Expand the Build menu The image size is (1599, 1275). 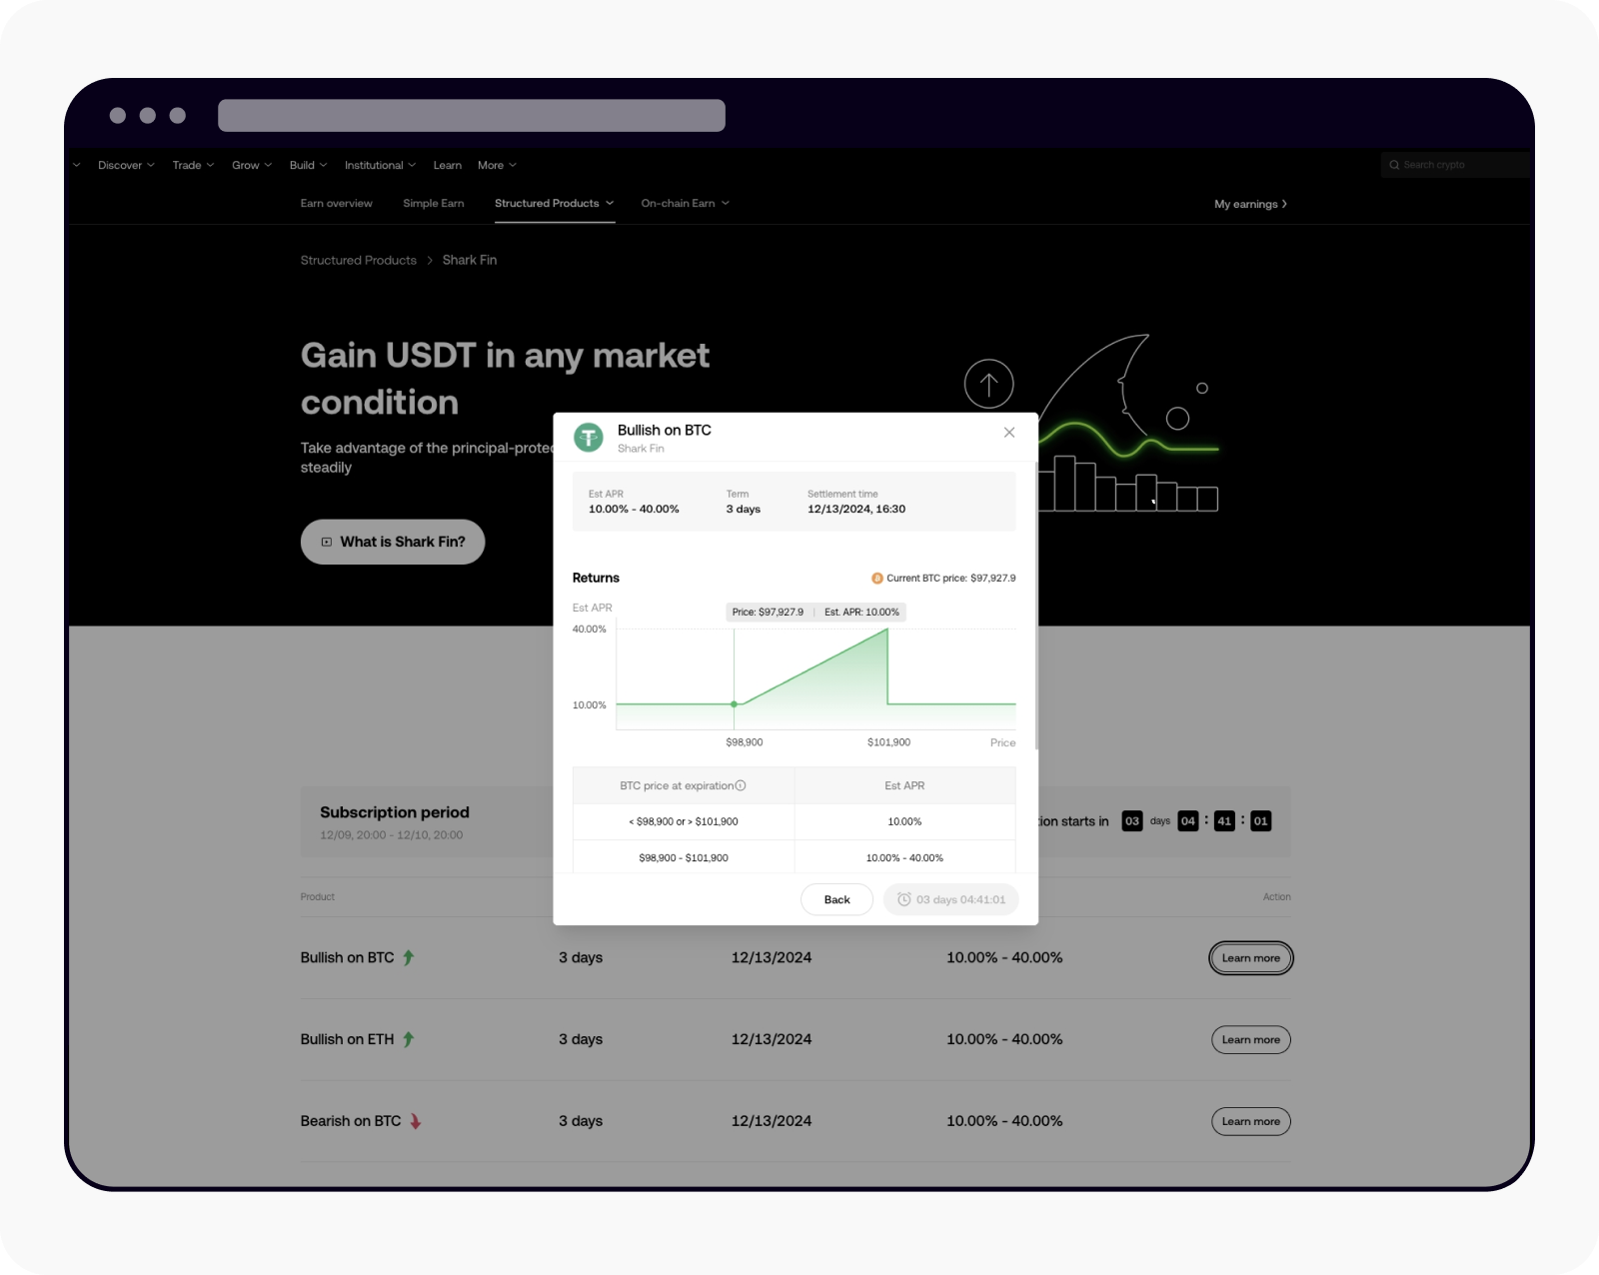tap(308, 165)
